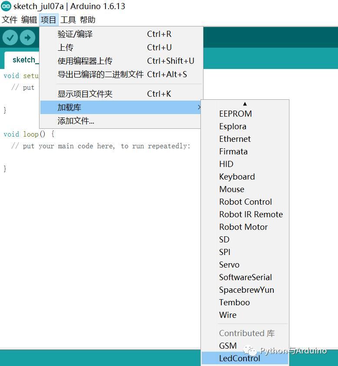Select the SD library
Screen dimensions: 338x366
(x=245, y=239)
